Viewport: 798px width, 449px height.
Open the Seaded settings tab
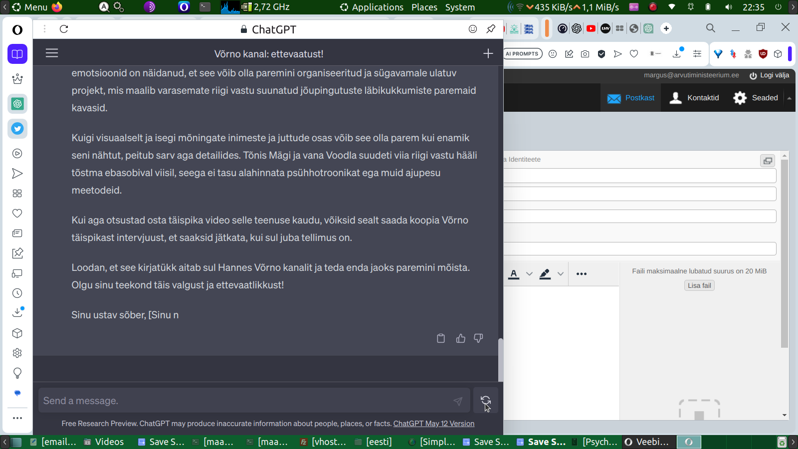(x=755, y=98)
